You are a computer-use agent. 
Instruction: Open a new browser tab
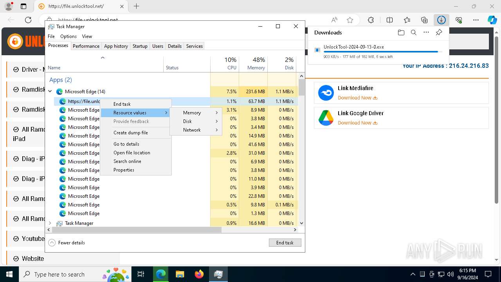coord(136,6)
